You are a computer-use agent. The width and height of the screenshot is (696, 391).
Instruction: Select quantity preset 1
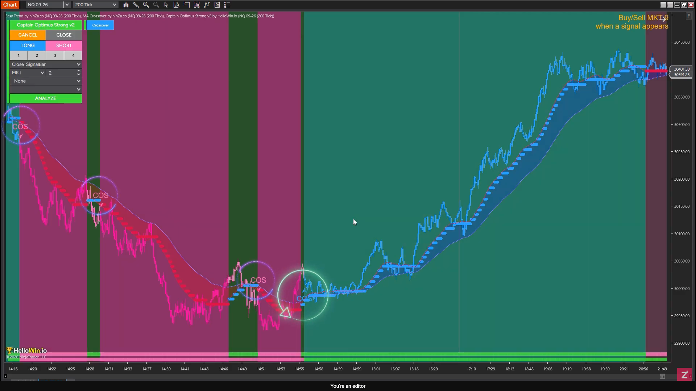(x=18, y=55)
